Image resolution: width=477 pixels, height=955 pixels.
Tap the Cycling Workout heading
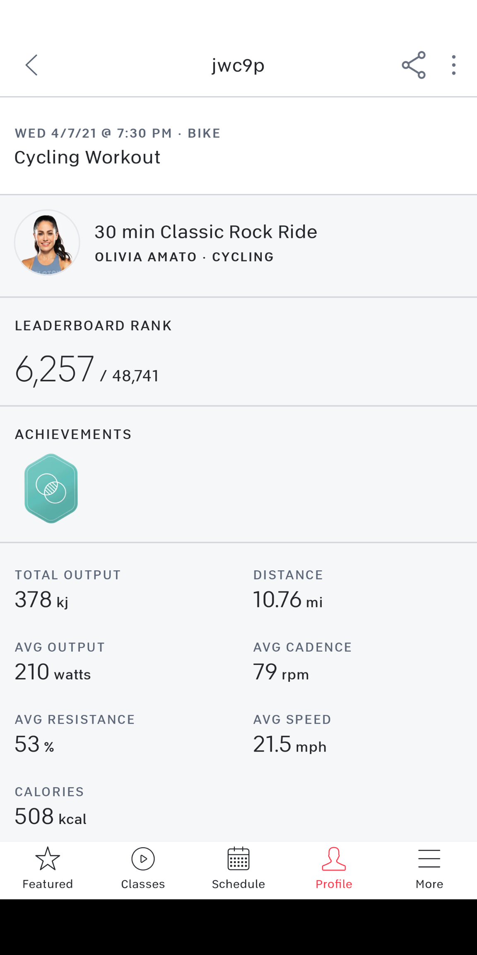click(87, 158)
